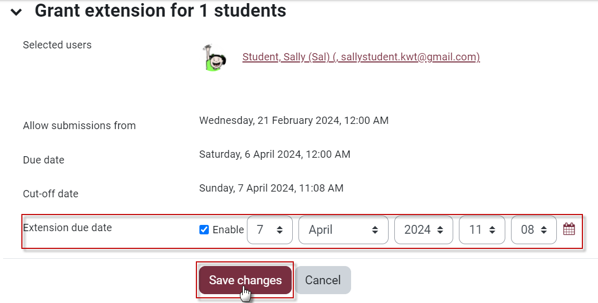This screenshot has width=598, height=303.
Task: Click the Wednesday, 21 February submissions date
Action: [x=294, y=121]
